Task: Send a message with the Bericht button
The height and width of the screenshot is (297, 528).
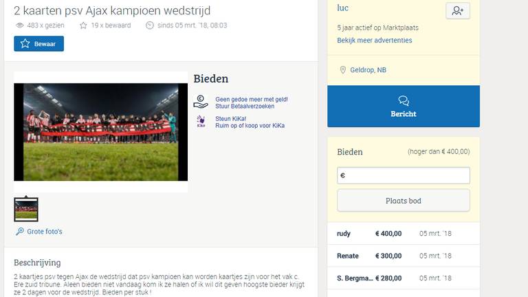Action: [x=404, y=106]
